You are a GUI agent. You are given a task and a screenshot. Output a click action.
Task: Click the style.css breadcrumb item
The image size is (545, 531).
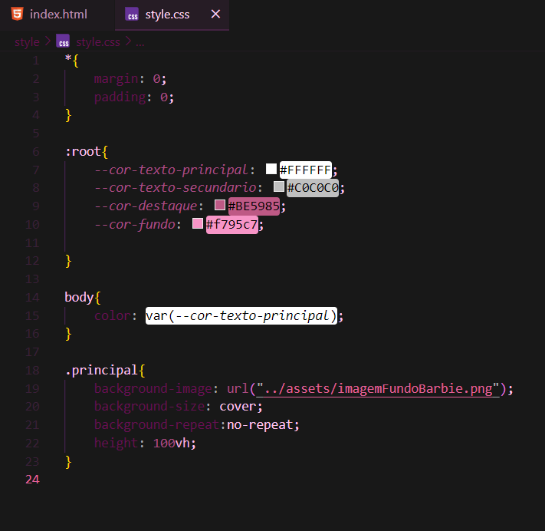[98, 42]
